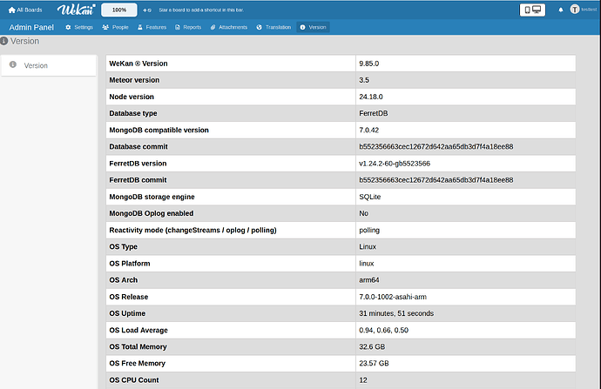The image size is (601, 389).
Task: Open the user avatar menu
Action: coord(575,10)
